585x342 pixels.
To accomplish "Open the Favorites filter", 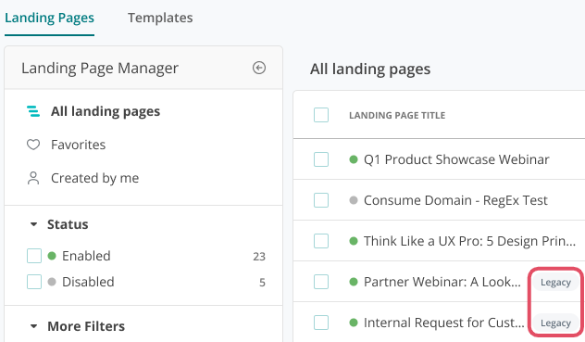I will click(79, 145).
